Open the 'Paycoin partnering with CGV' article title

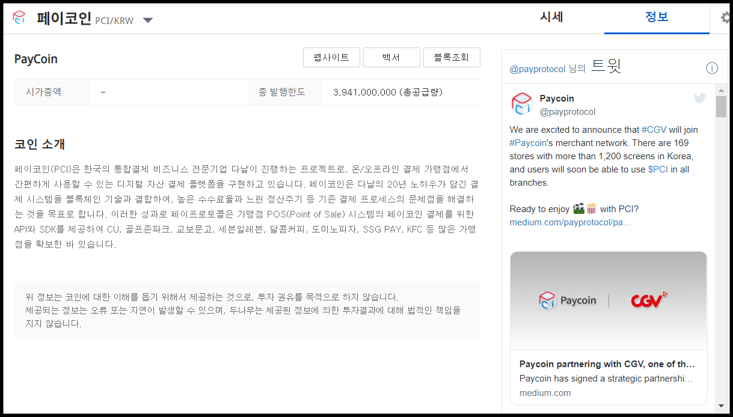coord(607,364)
